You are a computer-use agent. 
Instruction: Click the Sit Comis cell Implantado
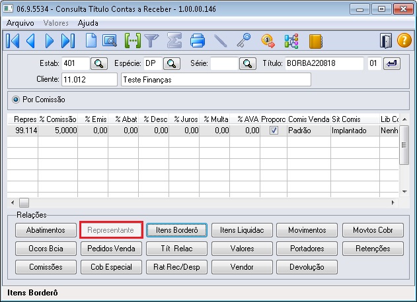(355, 131)
